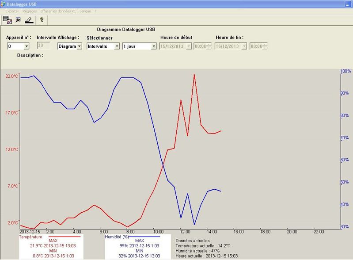Click the 100% humidity axis label
This screenshot has height=260, width=353.
coord(345,71)
